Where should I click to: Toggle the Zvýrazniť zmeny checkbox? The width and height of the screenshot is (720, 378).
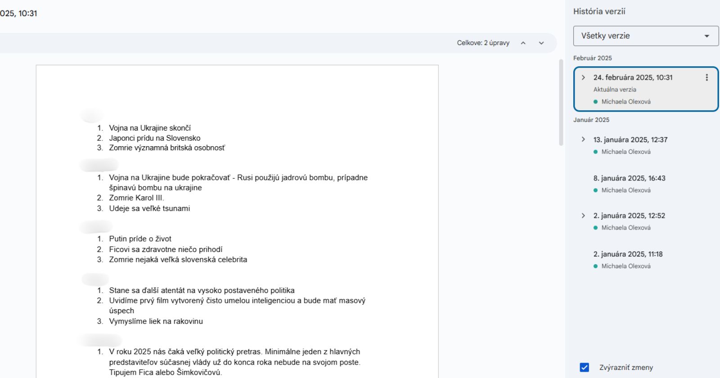[584, 367]
